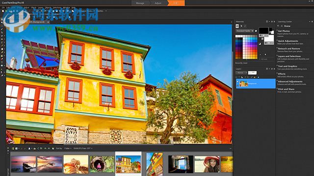Click the layer opacity field
The height and width of the screenshot is (176, 314).
click(252, 73)
